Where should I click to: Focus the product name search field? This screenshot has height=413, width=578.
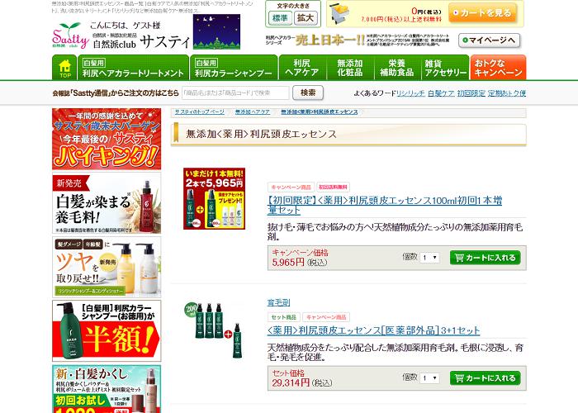tap(235, 93)
